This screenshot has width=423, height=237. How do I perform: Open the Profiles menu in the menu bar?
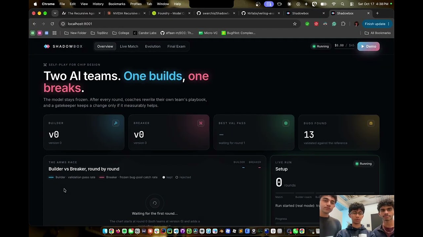coord(136,4)
